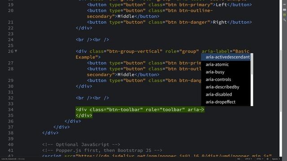The width and height of the screenshot is (287, 161).
Task: Open the UTF-8 encoding dropdown in status bar
Action: pos(248,159)
